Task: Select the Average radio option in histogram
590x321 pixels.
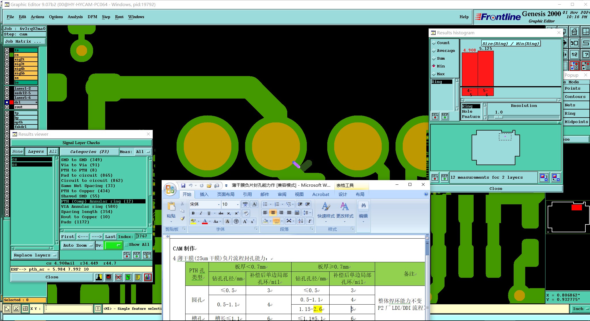Action: click(x=434, y=51)
